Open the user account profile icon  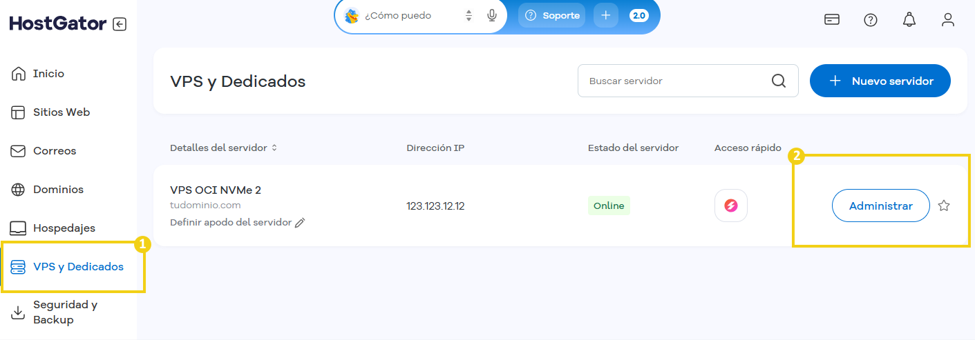948,20
